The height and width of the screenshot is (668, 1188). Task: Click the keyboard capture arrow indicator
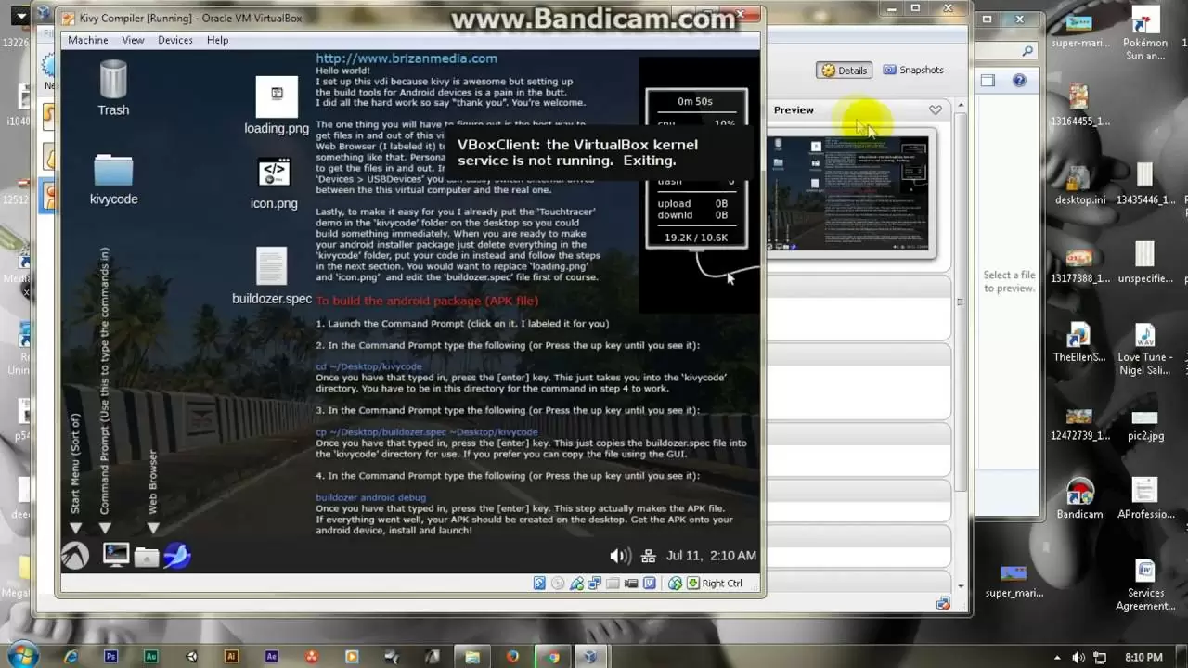click(x=692, y=584)
